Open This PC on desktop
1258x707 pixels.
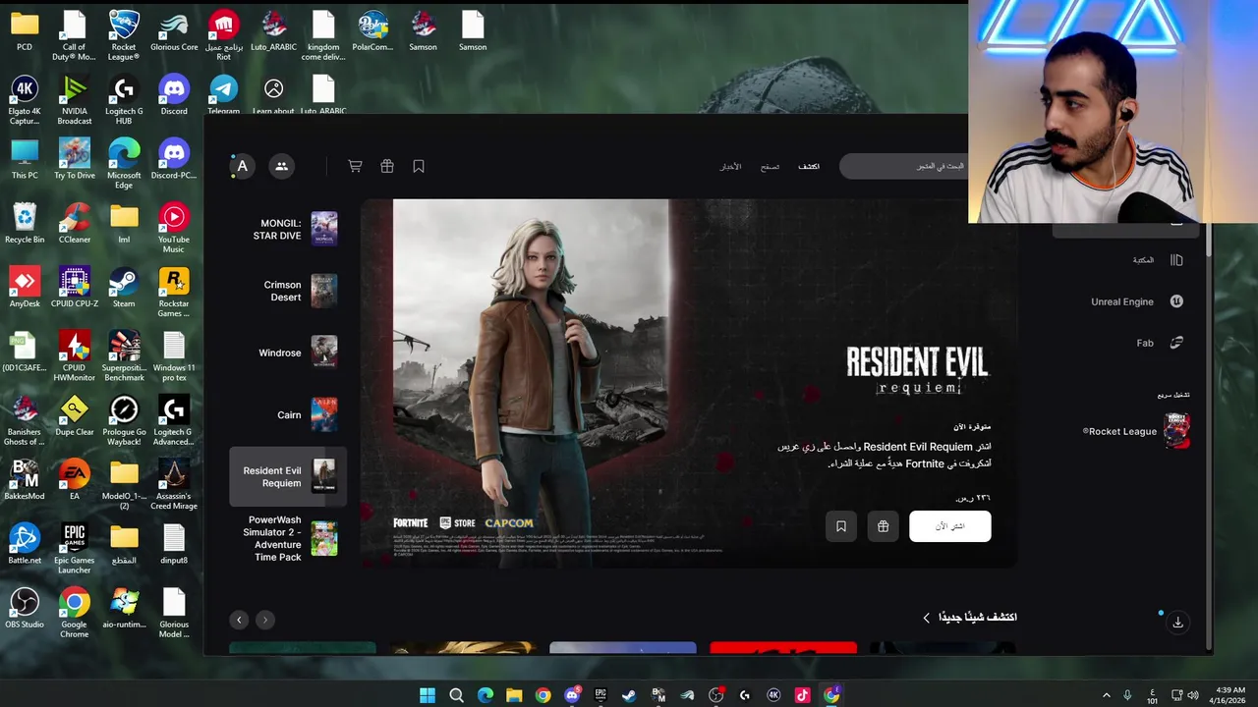click(25, 160)
